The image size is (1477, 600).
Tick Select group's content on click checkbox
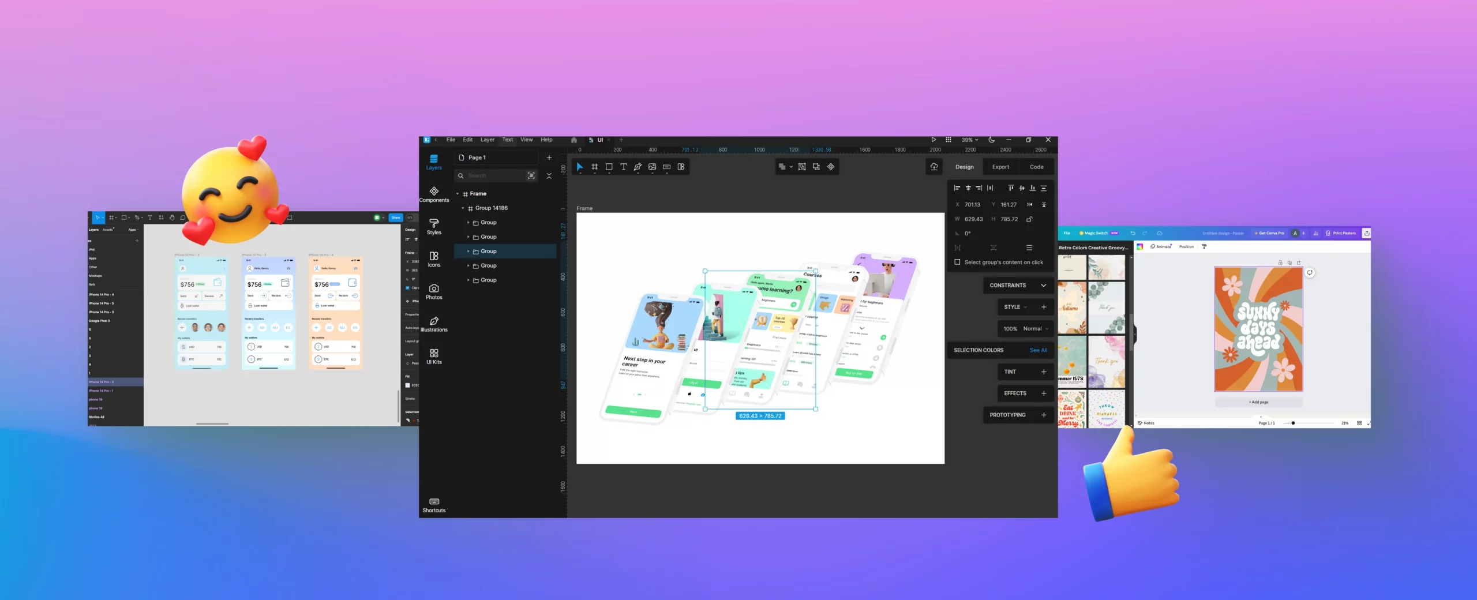pyautogui.click(x=958, y=262)
